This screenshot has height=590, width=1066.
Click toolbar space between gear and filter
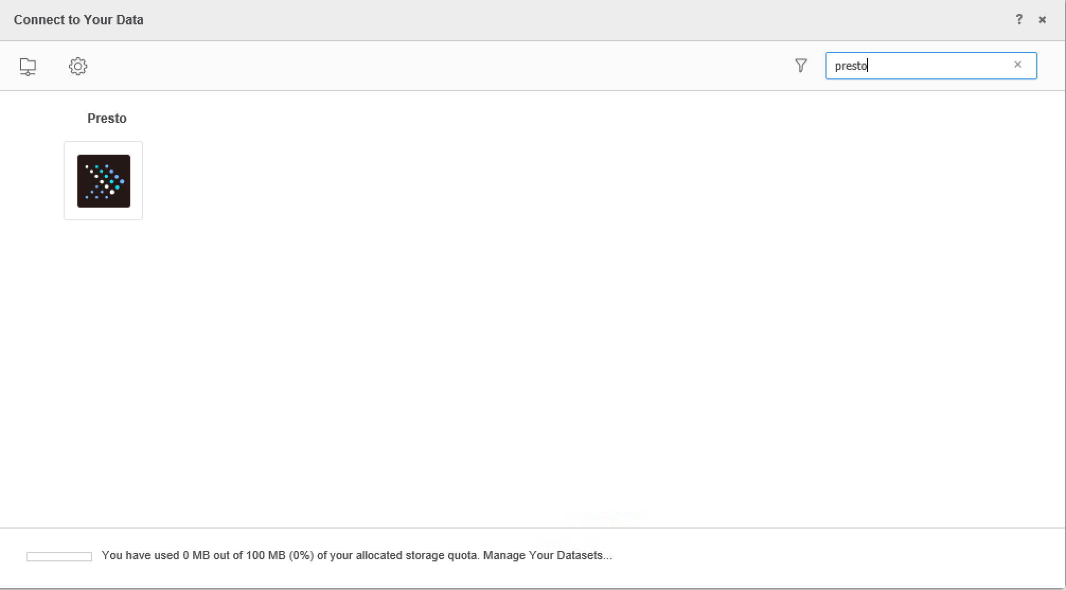(x=424, y=66)
